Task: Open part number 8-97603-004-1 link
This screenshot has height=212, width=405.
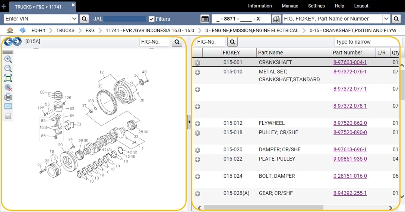Action: pos(350,63)
